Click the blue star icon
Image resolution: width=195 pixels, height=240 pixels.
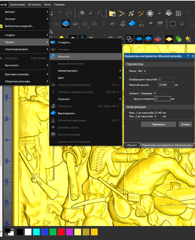click(x=139, y=39)
